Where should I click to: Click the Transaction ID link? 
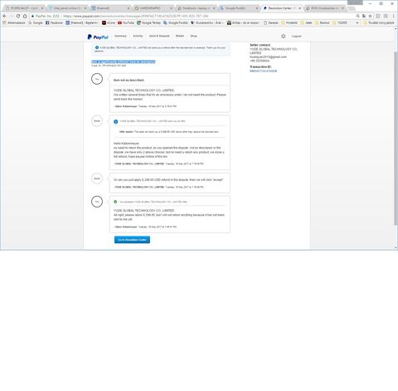point(263,71)
